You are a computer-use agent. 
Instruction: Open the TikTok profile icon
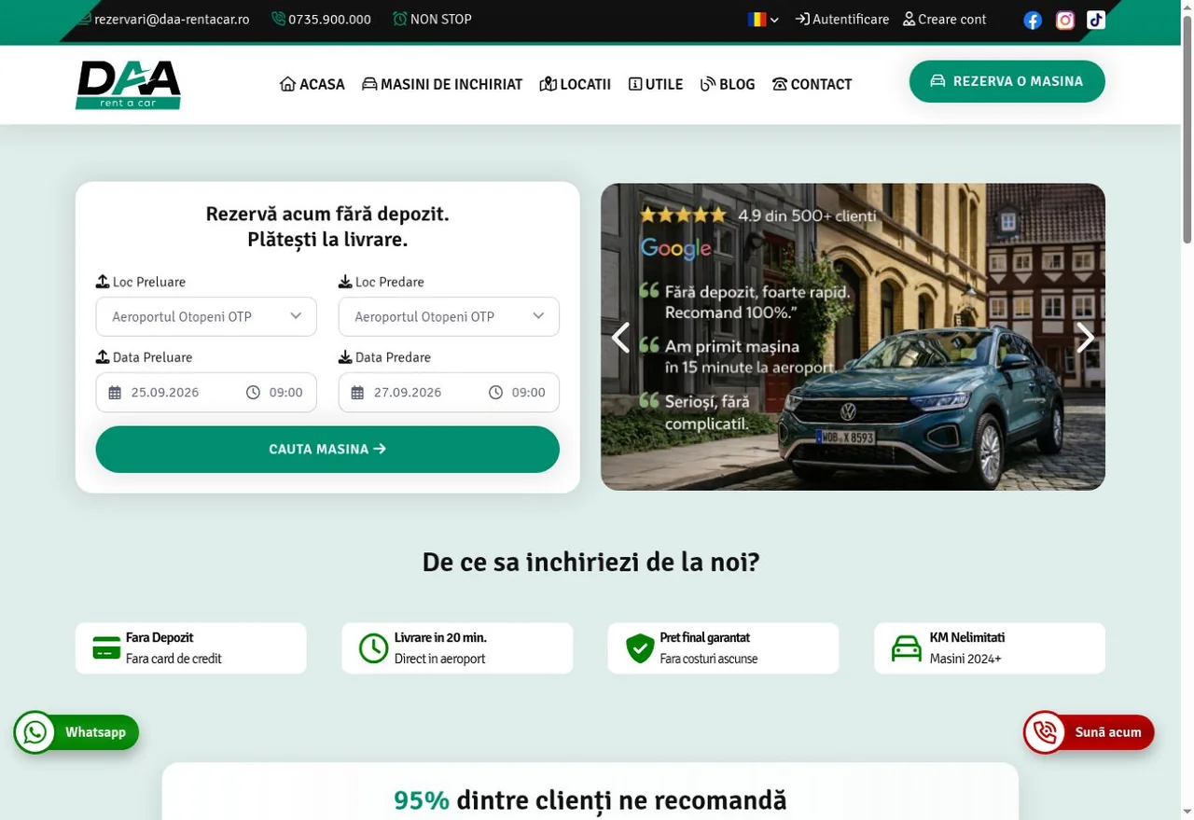pyautogui.click(x=1096, y=20)
